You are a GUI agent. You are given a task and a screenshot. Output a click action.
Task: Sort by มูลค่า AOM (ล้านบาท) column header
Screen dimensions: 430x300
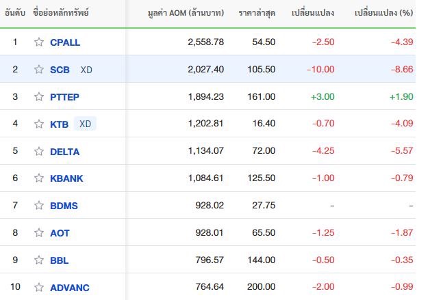coord(186,13)
